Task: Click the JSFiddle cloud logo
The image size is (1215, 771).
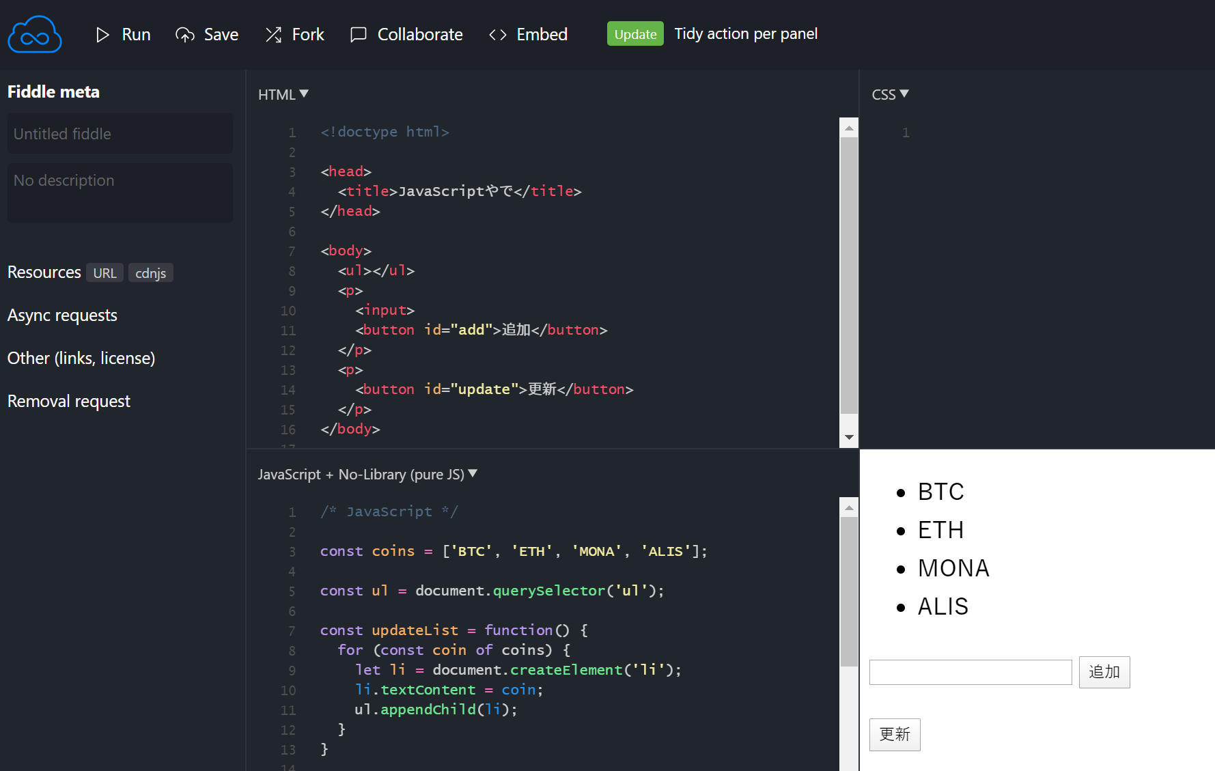Action: tap(35, 34)
